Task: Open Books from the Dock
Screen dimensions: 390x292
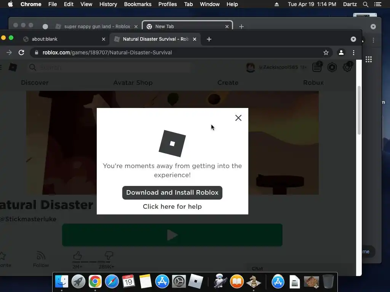Action: [x=237, y=282]
